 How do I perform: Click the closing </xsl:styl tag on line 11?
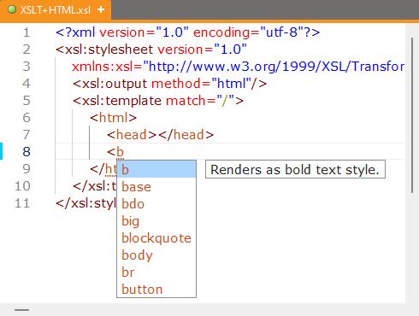(x=86, y=203)
